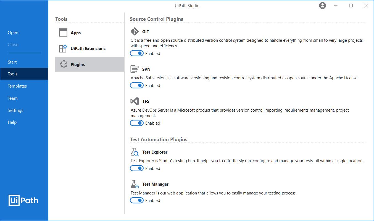Click the SVN plugin icon
This screenshot has width=374, height=221.
tap(135, 69)
